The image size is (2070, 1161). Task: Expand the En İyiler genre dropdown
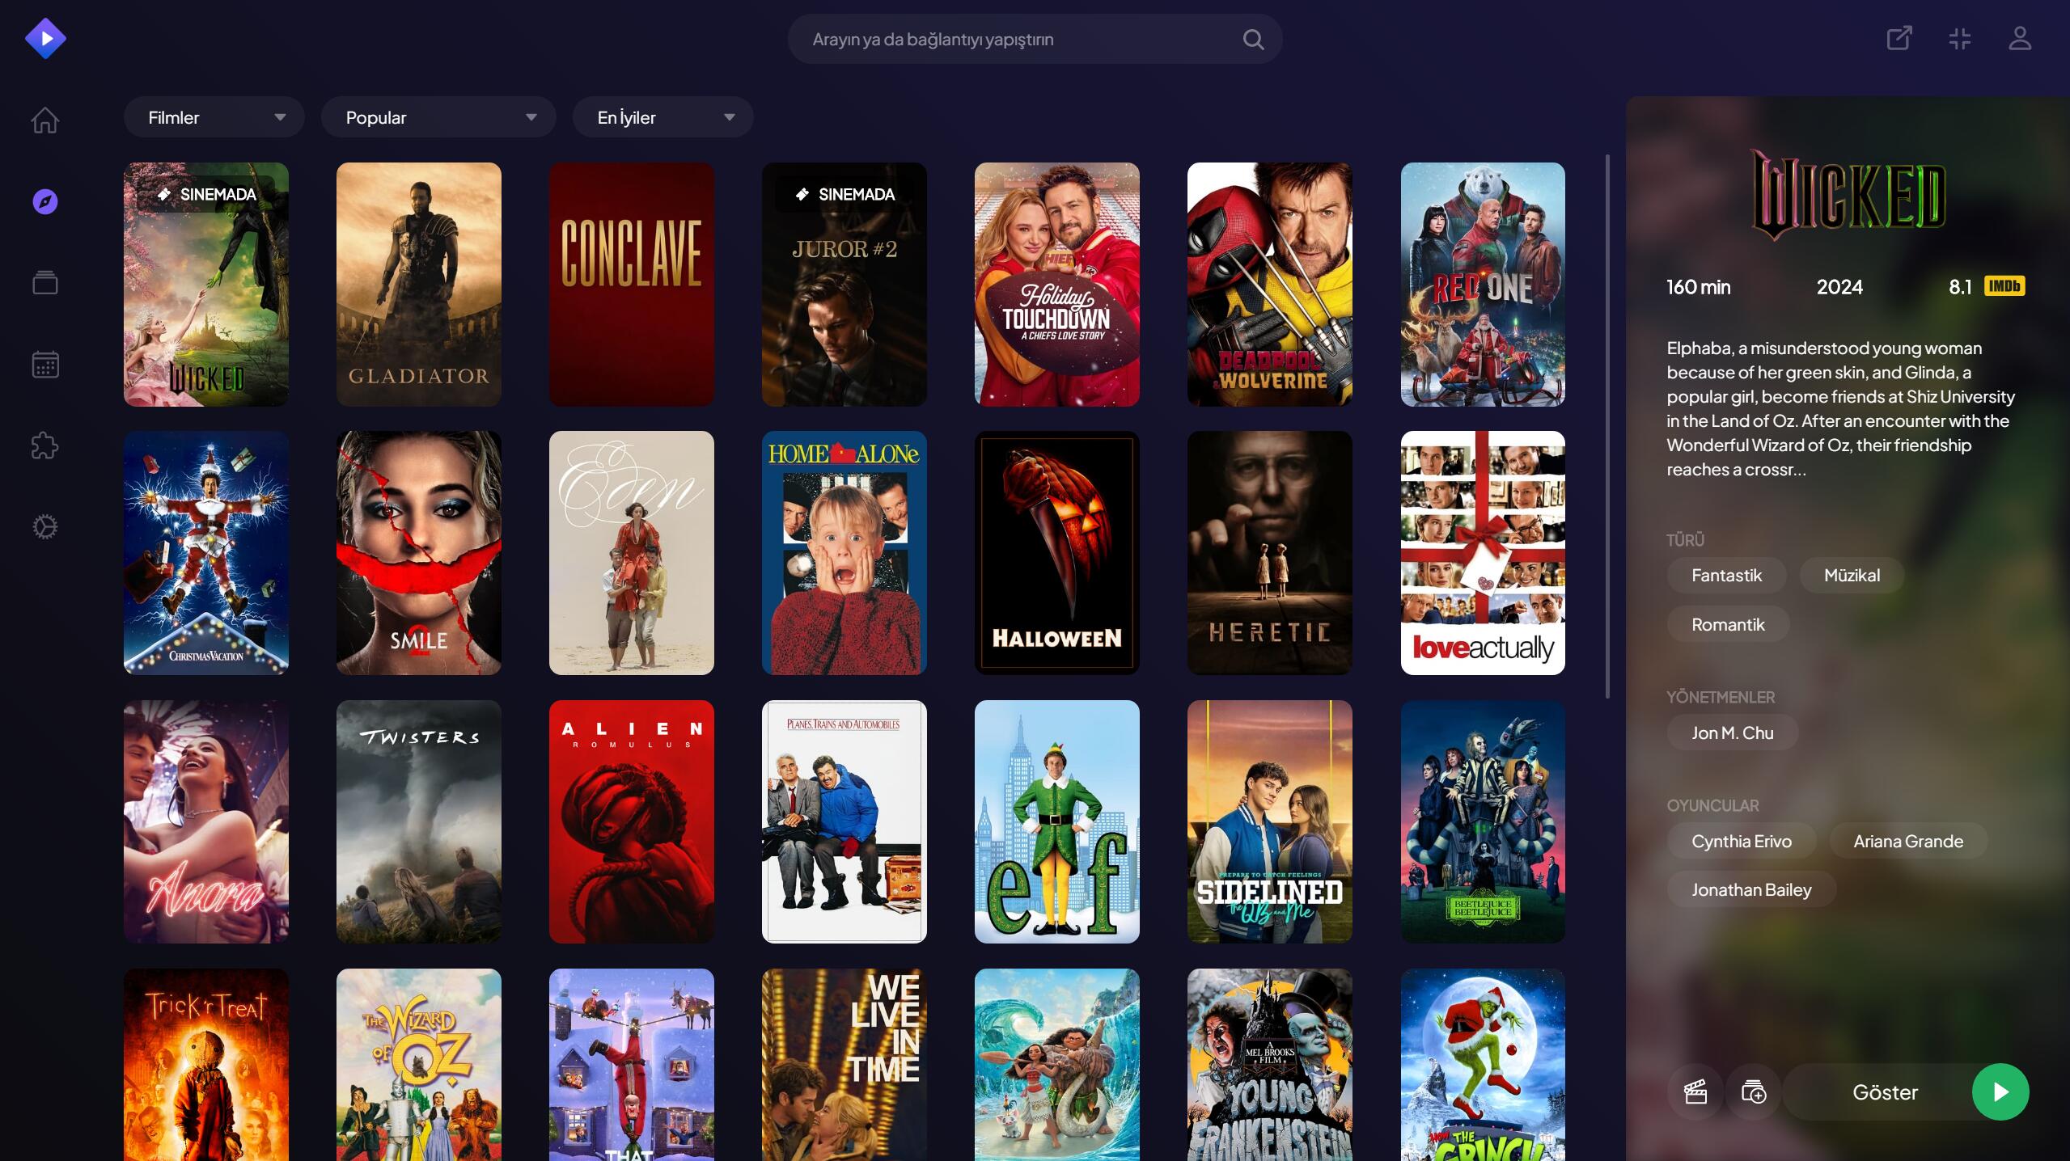click(x=663, y=117)
